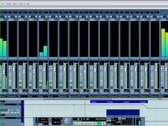168x126 pixels.
Task: Mute the Drums mixer channel
Action: (30, 67)
